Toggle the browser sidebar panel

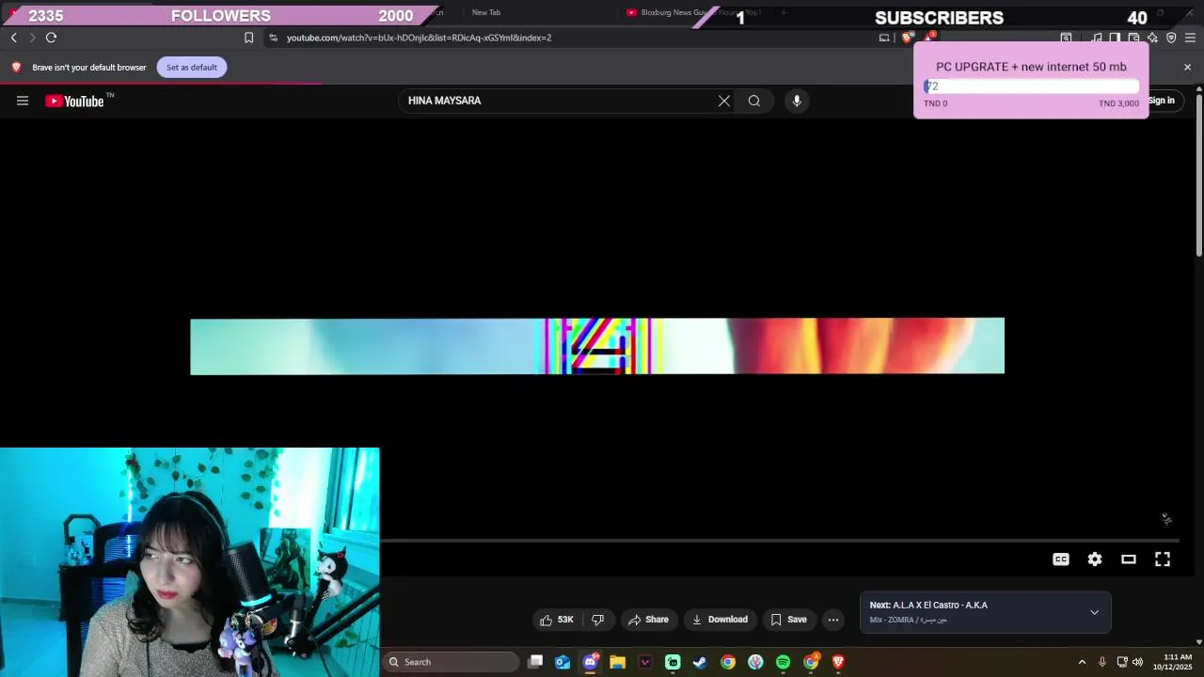click(1115, 38)
